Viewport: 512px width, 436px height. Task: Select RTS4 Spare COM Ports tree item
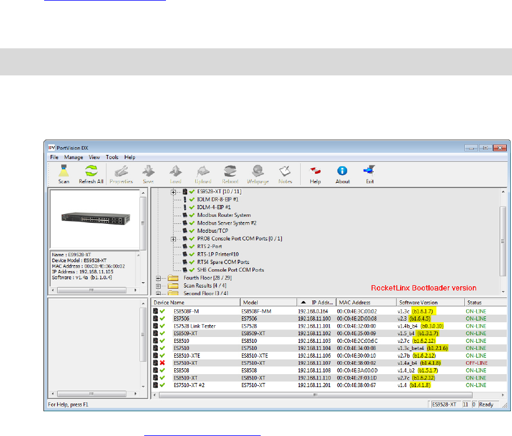223,262
